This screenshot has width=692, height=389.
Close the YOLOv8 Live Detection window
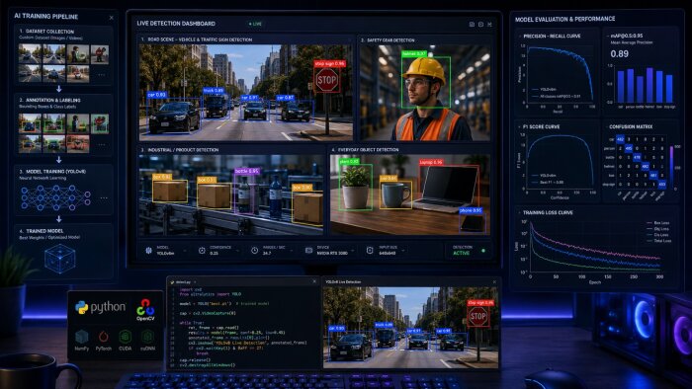pos(494,282)
